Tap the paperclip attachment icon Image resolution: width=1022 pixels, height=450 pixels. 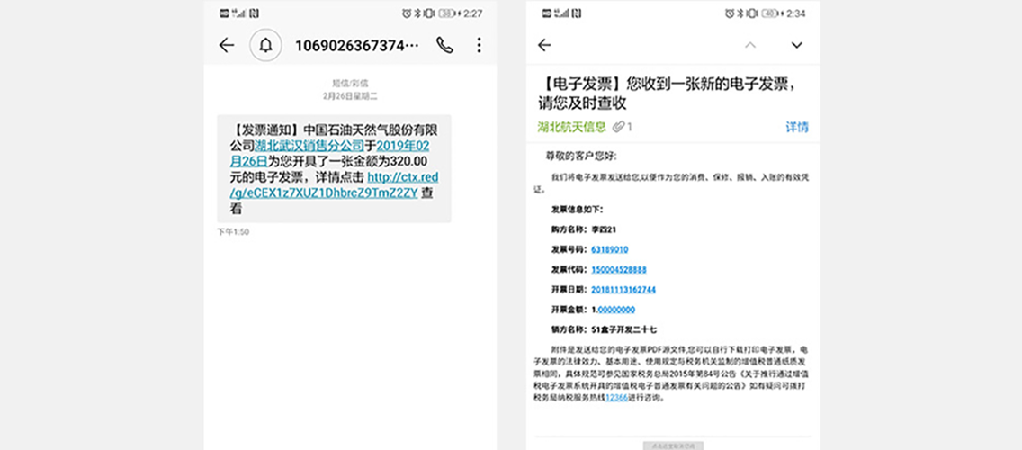pos(618,127)
